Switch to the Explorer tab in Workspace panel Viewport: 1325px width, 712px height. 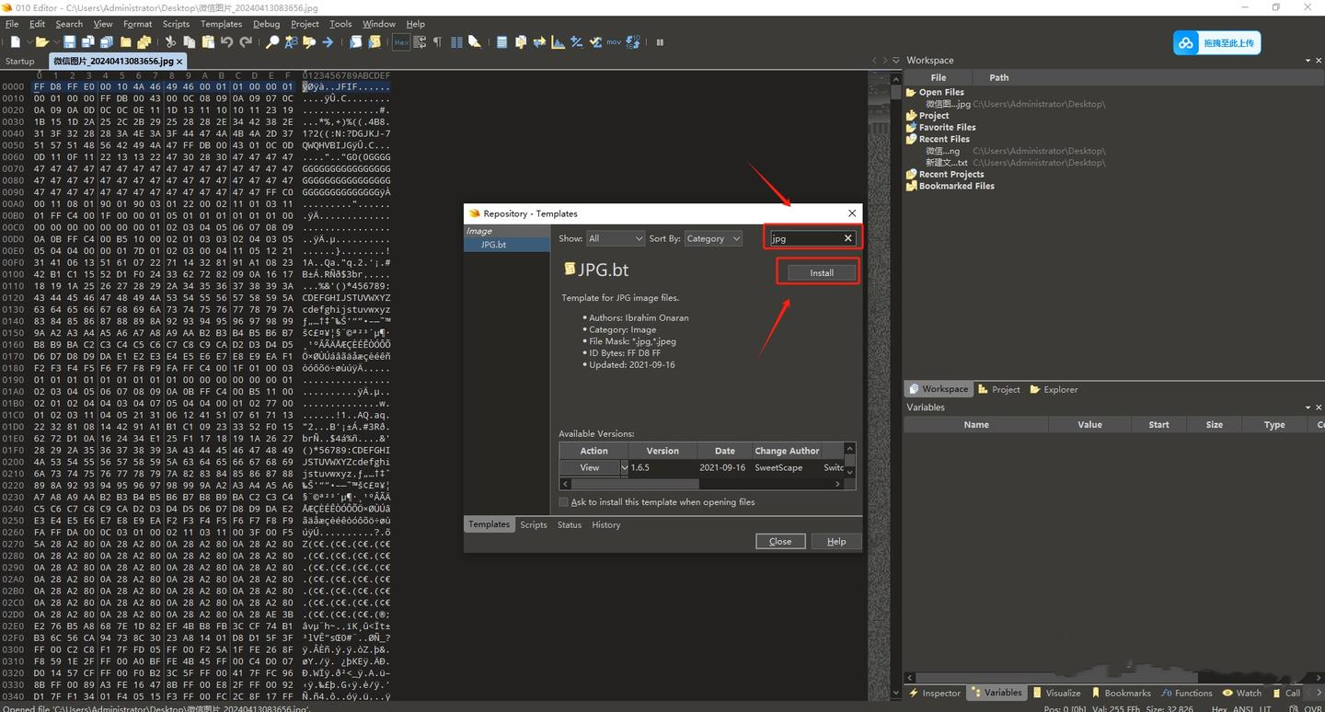click(1054, 389)
